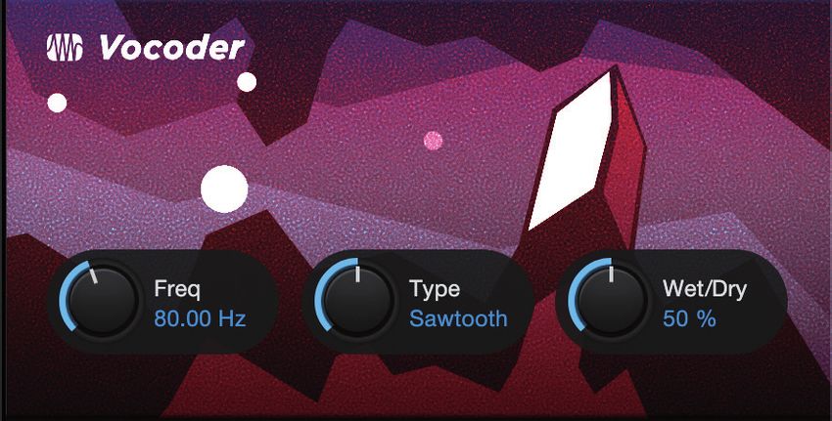Viewport: 832px width, 421px height.
Task: Select the small white dot near left edge
Action: click(x=58, y=103)
